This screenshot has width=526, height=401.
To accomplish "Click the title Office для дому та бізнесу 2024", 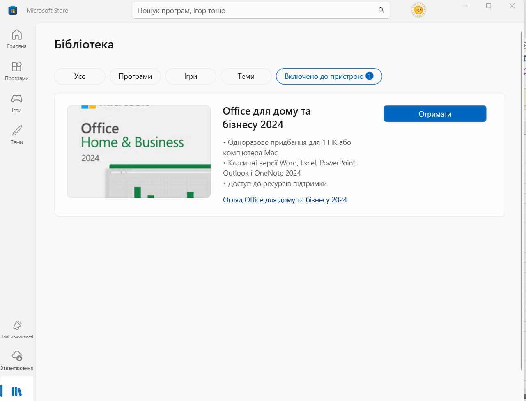I will click(x=266, y=118).
